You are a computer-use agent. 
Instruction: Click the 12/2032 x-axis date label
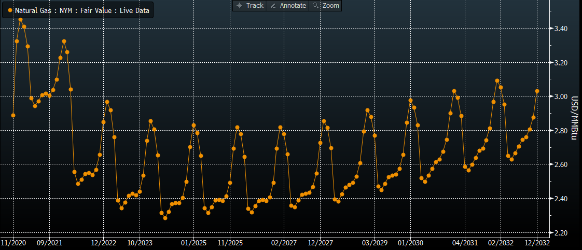pos(537,242)
